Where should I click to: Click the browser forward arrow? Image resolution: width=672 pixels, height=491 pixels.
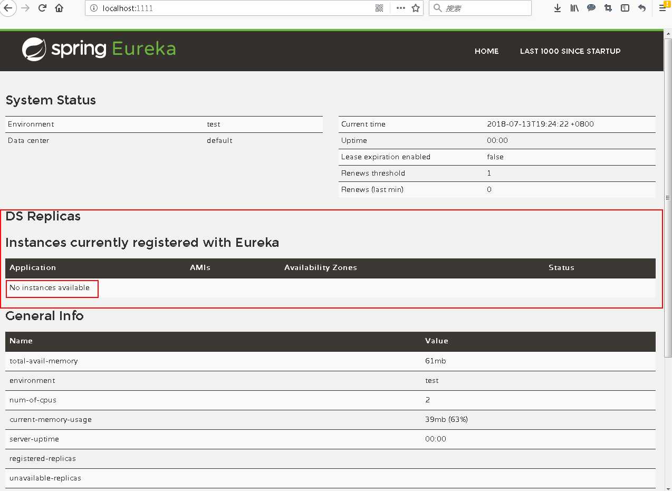[x=25, y=8]
